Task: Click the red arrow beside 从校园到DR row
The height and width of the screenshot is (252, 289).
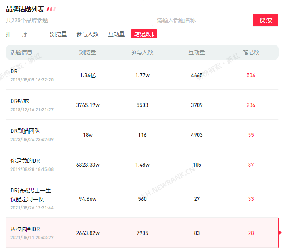Action: [280, 233]
